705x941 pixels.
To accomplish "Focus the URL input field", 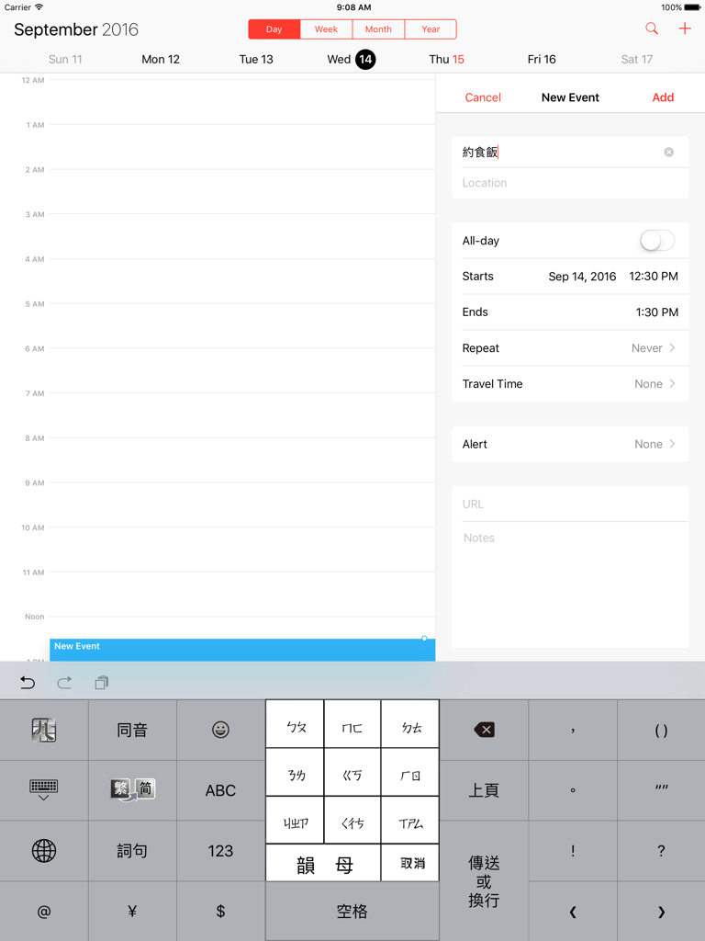I will click(x=570, y=505).
